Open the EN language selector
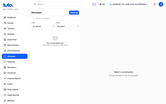 [102, 4]
